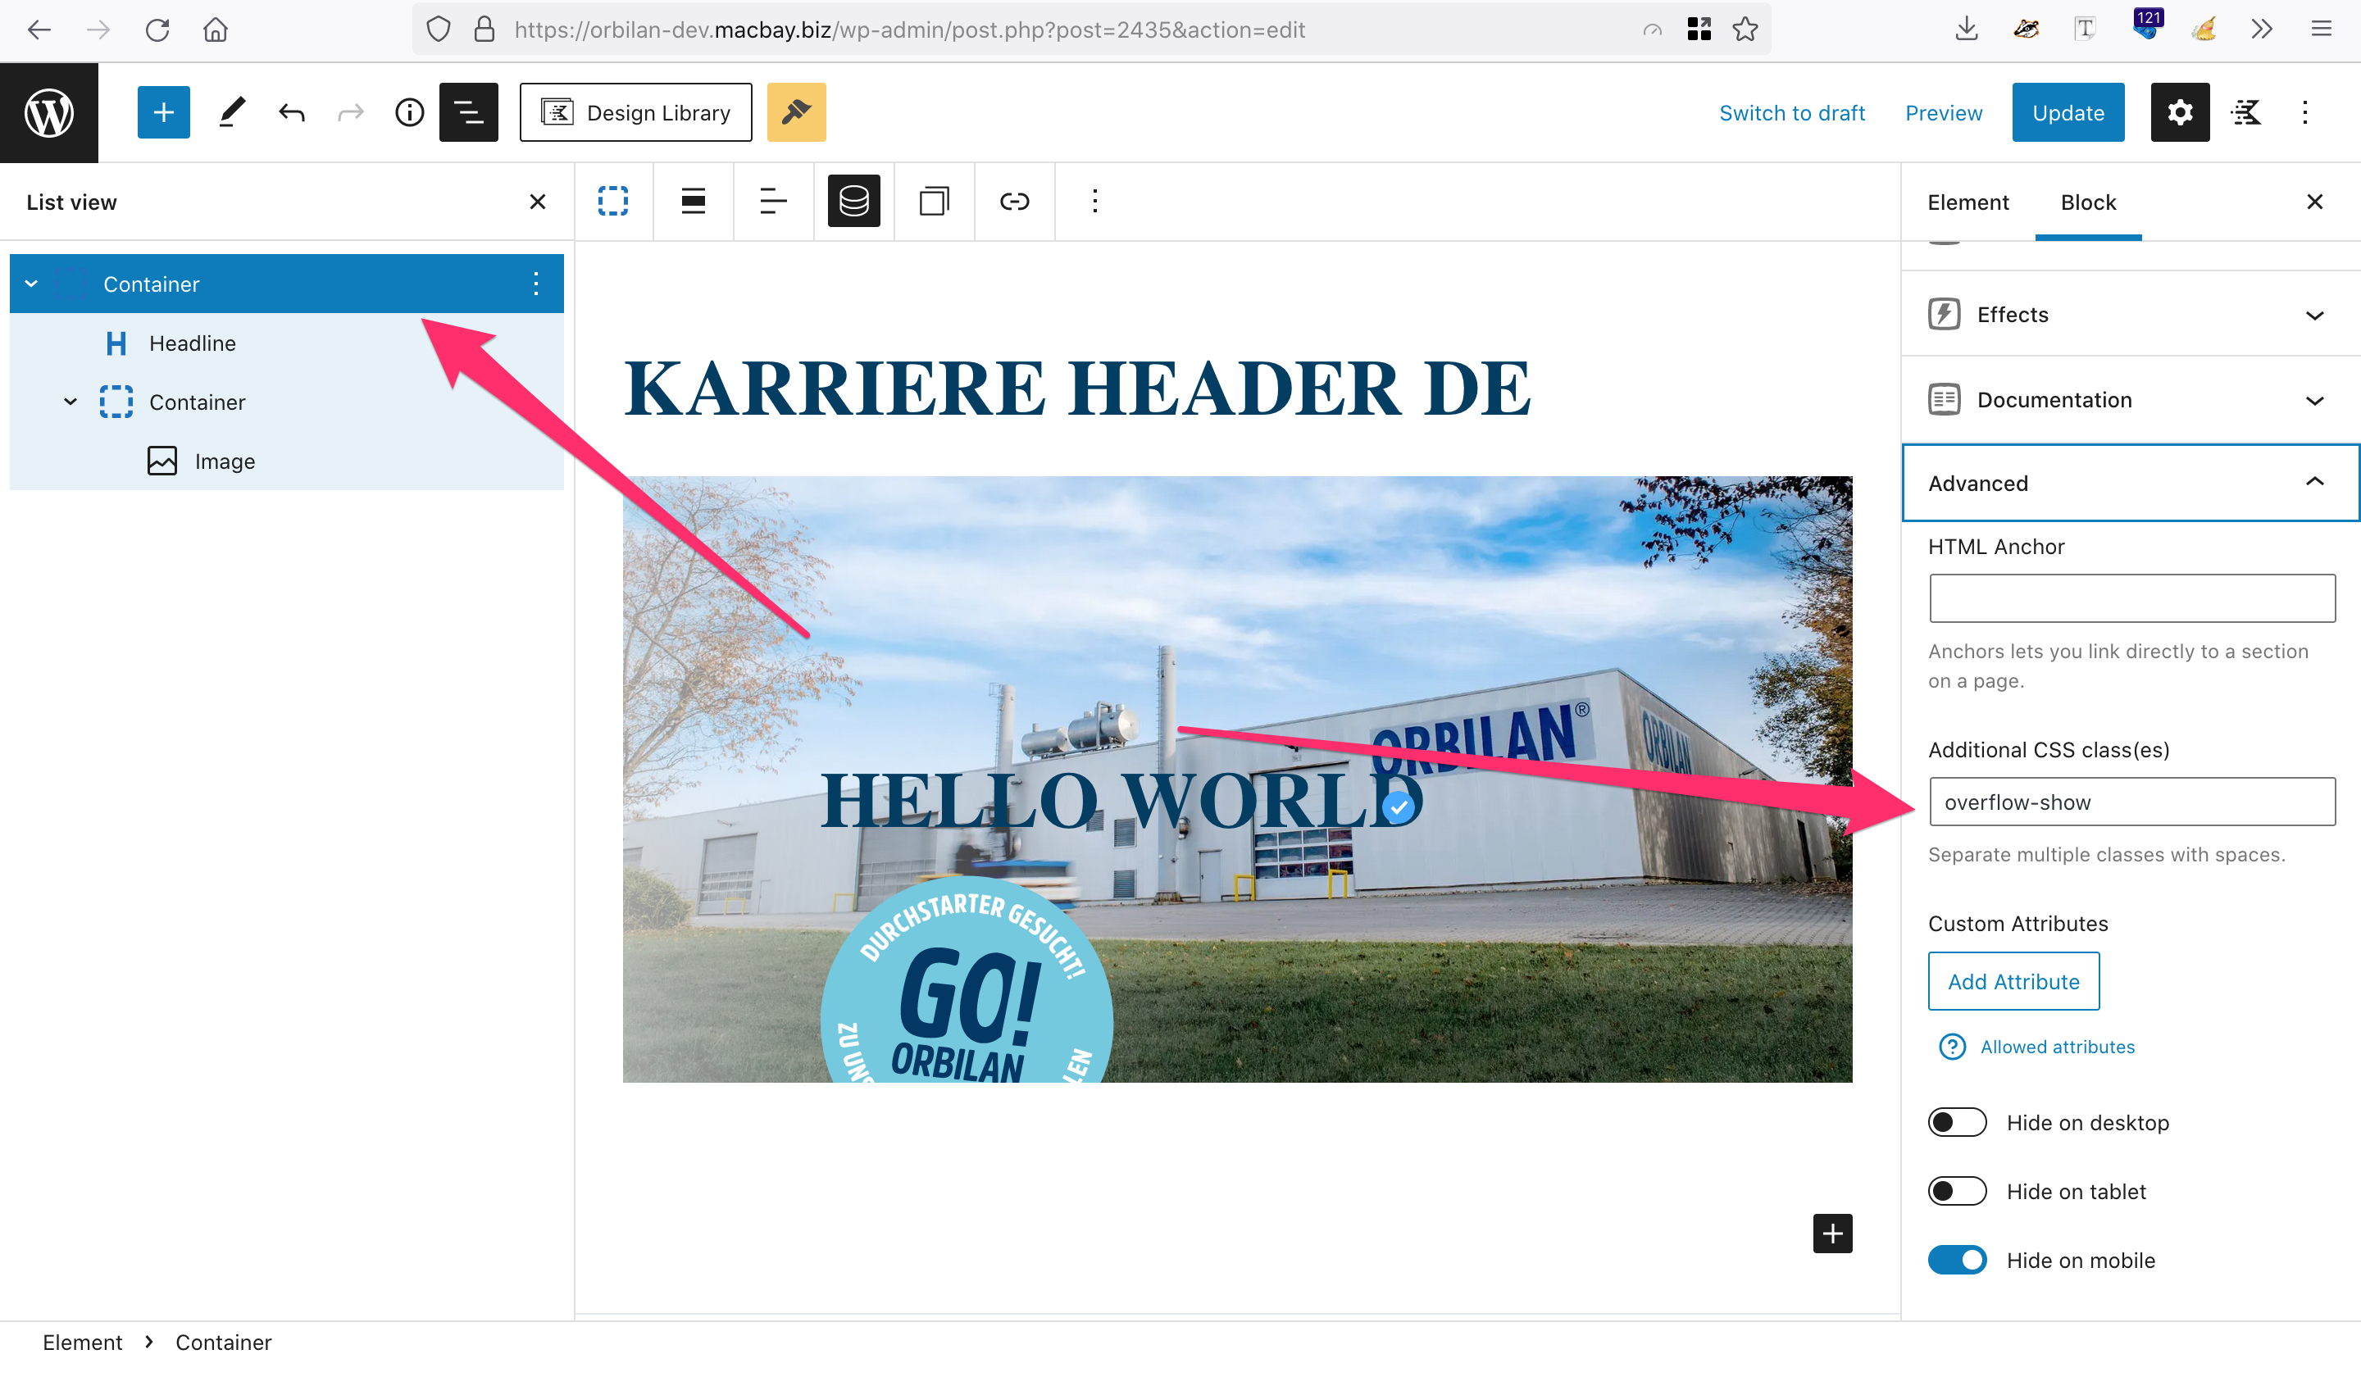Click the browser extensions grid icon
The width and height of the screenshot is (2361, 1395).
click(x=1698, y=30)
